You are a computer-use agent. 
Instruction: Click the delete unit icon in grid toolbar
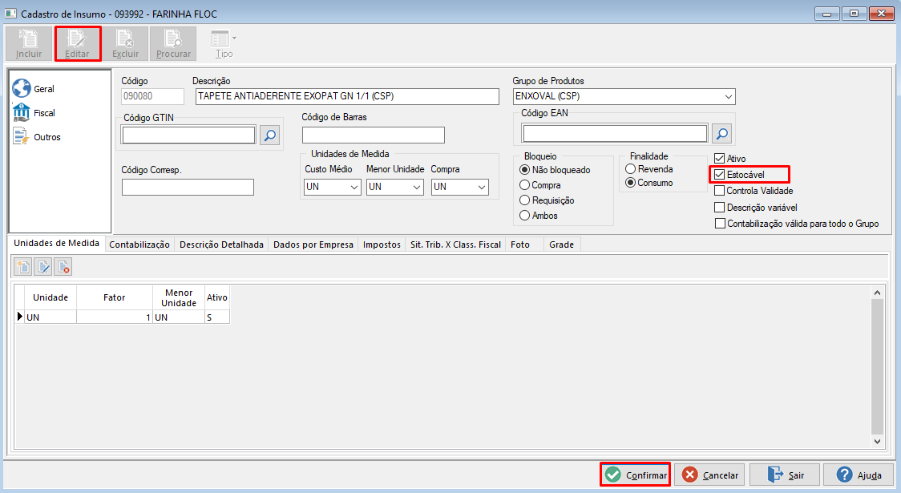pos(63,267)
